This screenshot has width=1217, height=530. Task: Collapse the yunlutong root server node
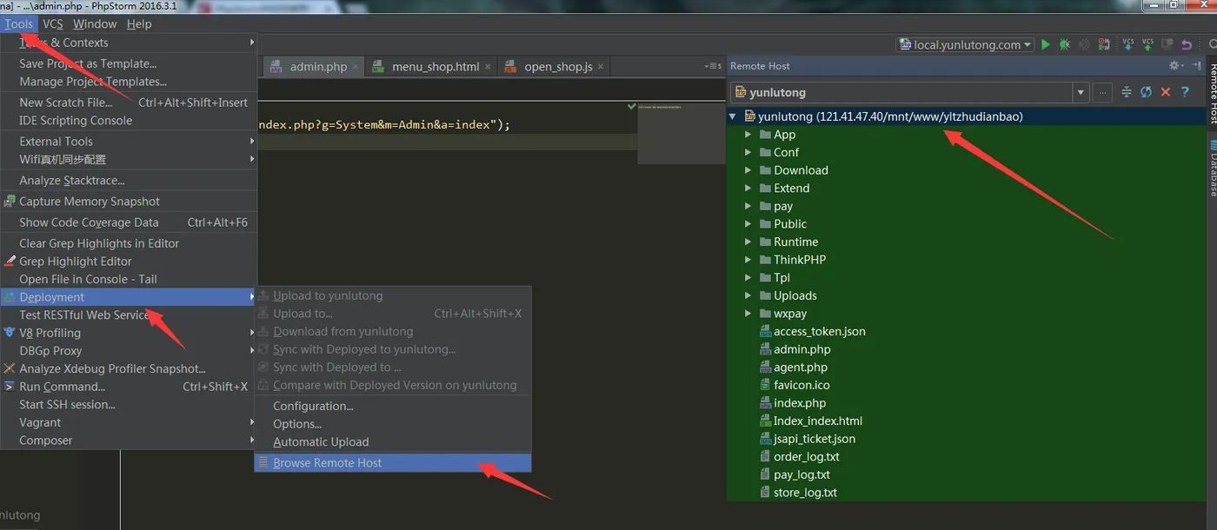coord(733,116)
